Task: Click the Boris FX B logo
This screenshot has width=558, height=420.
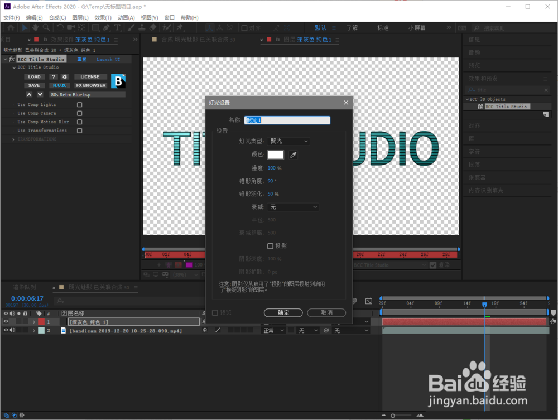Action: (118, 81)
